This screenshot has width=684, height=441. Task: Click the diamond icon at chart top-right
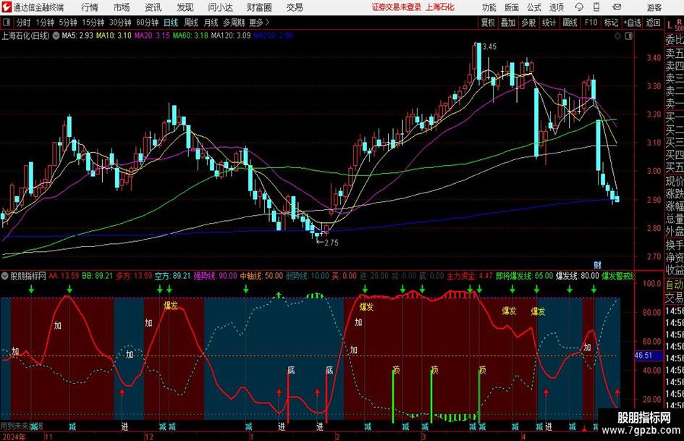(x=617, y=36)
